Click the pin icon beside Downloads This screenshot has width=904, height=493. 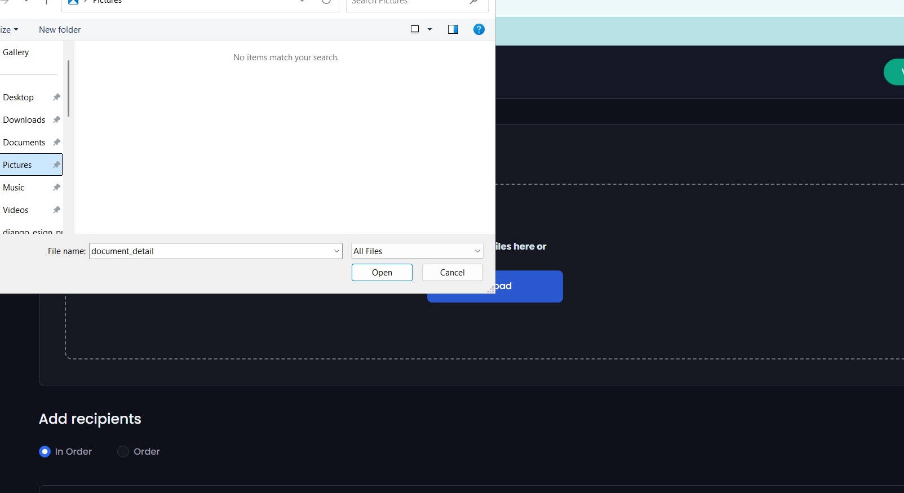click(x=56, y=120)
